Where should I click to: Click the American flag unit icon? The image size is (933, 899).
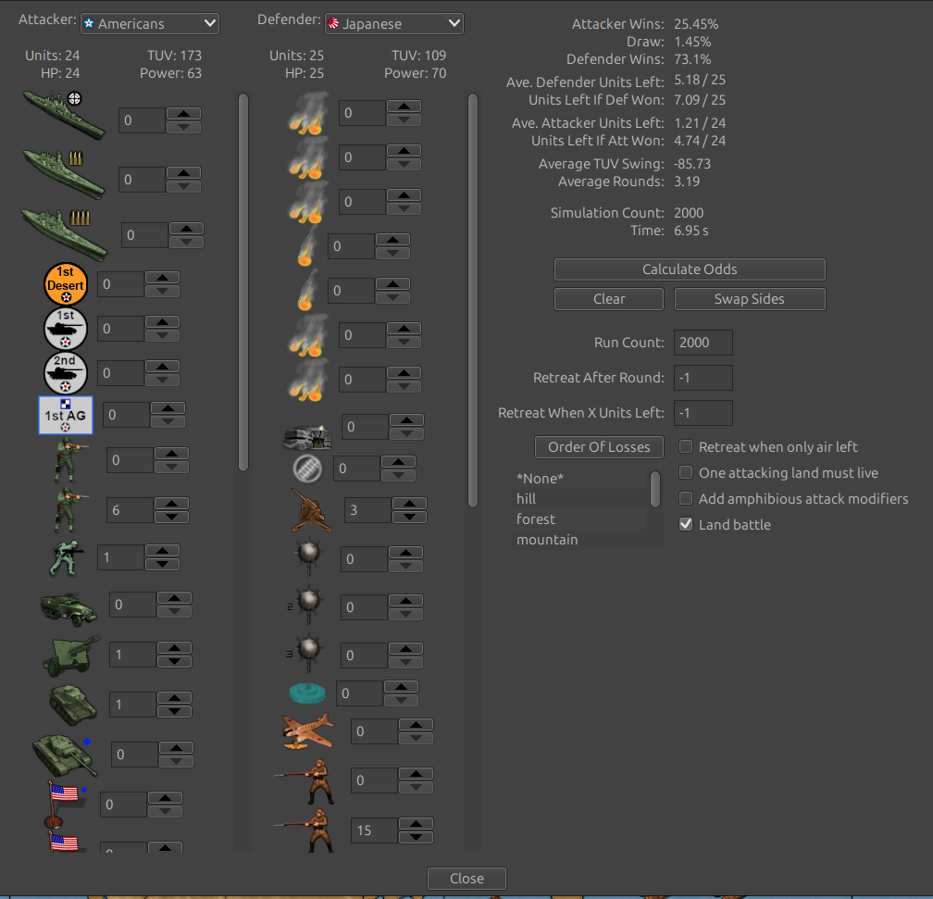point(61,802)
